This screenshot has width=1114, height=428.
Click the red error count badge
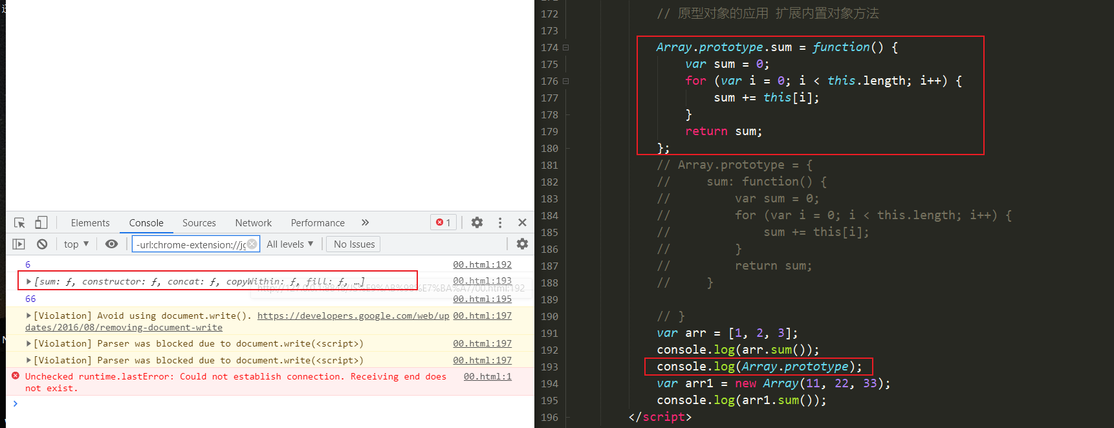(x=444, y=222)
